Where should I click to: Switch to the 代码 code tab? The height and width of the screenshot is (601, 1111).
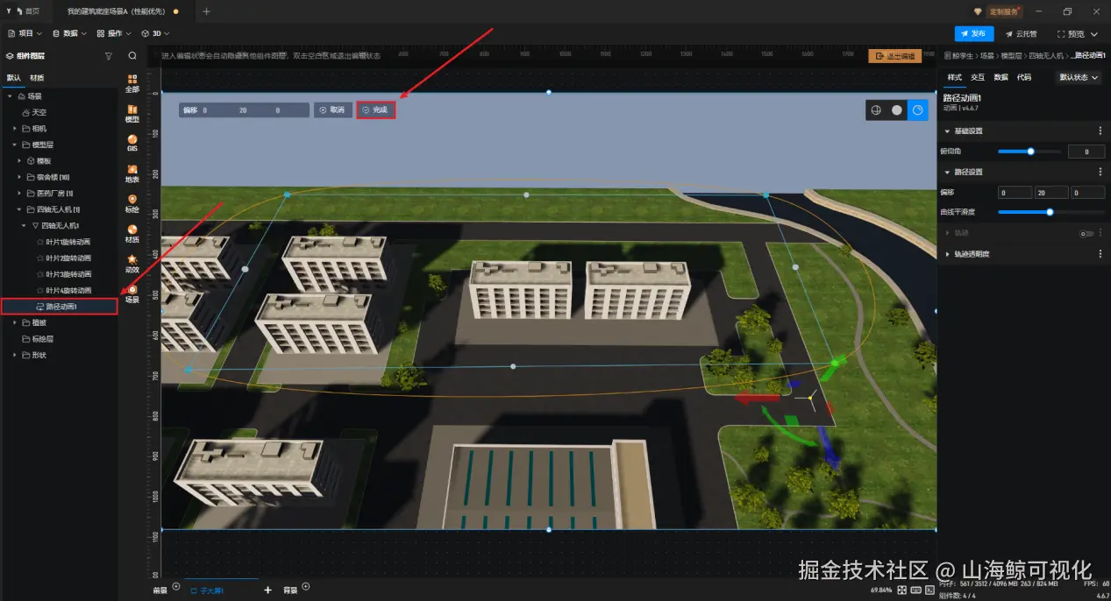coord(1023,77)
